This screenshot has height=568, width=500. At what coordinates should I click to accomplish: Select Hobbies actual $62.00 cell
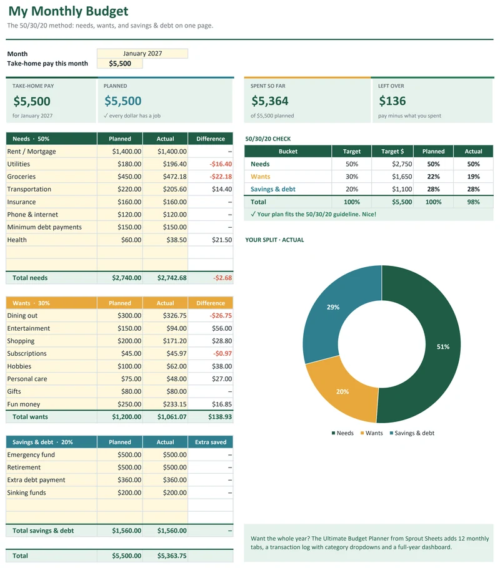click(165, 366)
